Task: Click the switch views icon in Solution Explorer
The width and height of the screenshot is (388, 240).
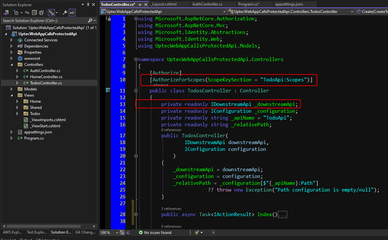Action: pyautogui.click(x=6, y=13)
